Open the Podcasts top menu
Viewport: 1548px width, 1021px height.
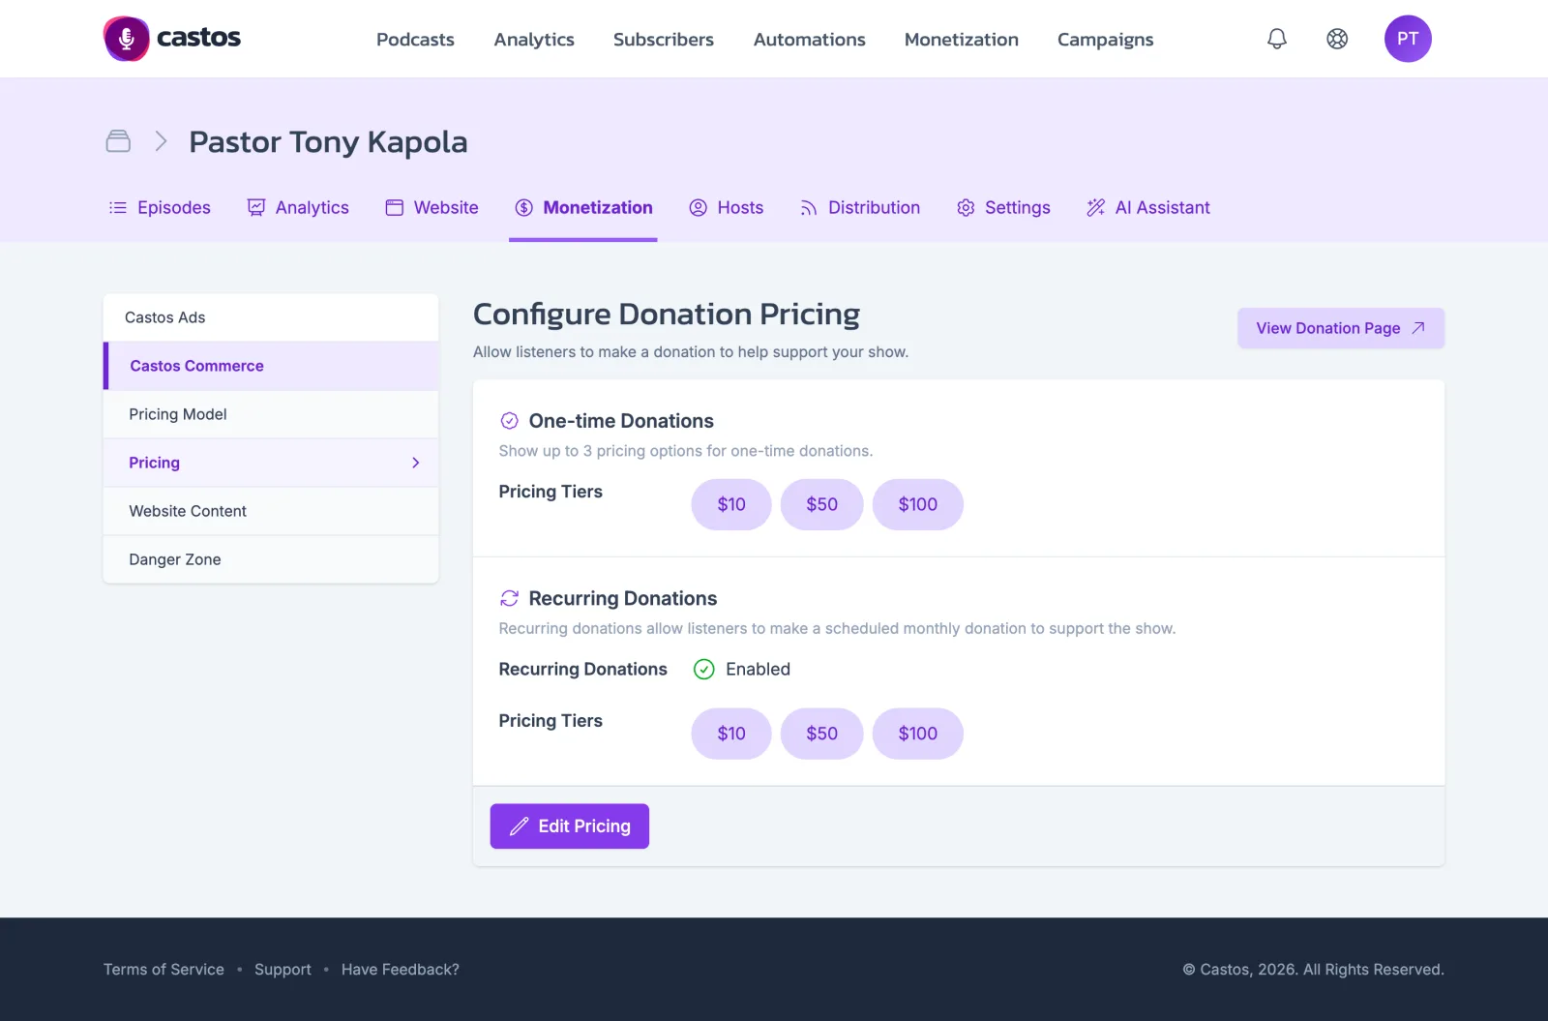pyautogui.click(x=415, y=40)
